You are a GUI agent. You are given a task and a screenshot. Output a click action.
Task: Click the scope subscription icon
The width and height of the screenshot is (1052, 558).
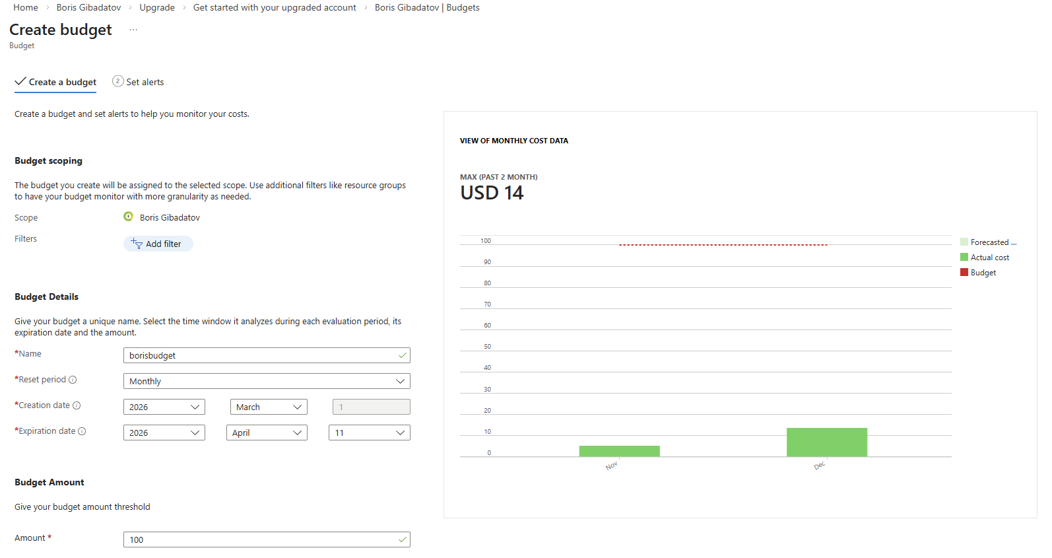point(128,217)
